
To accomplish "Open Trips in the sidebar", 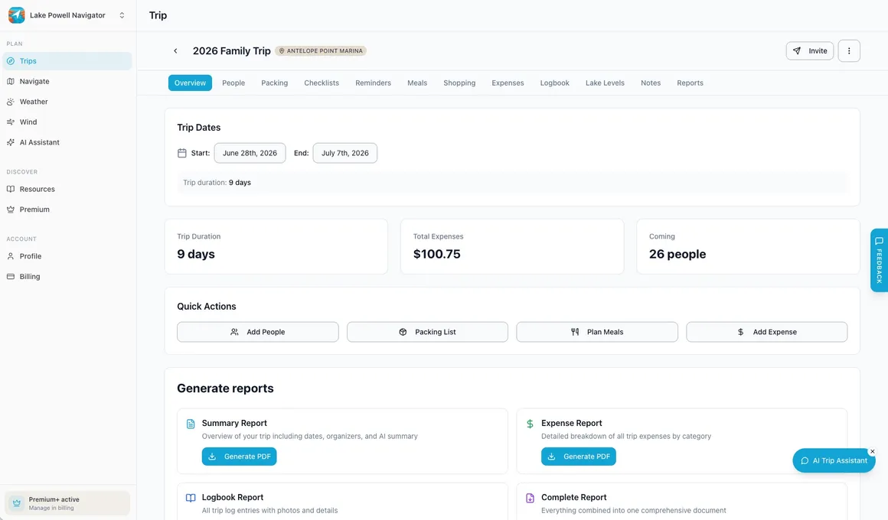I will pos(67,61).
